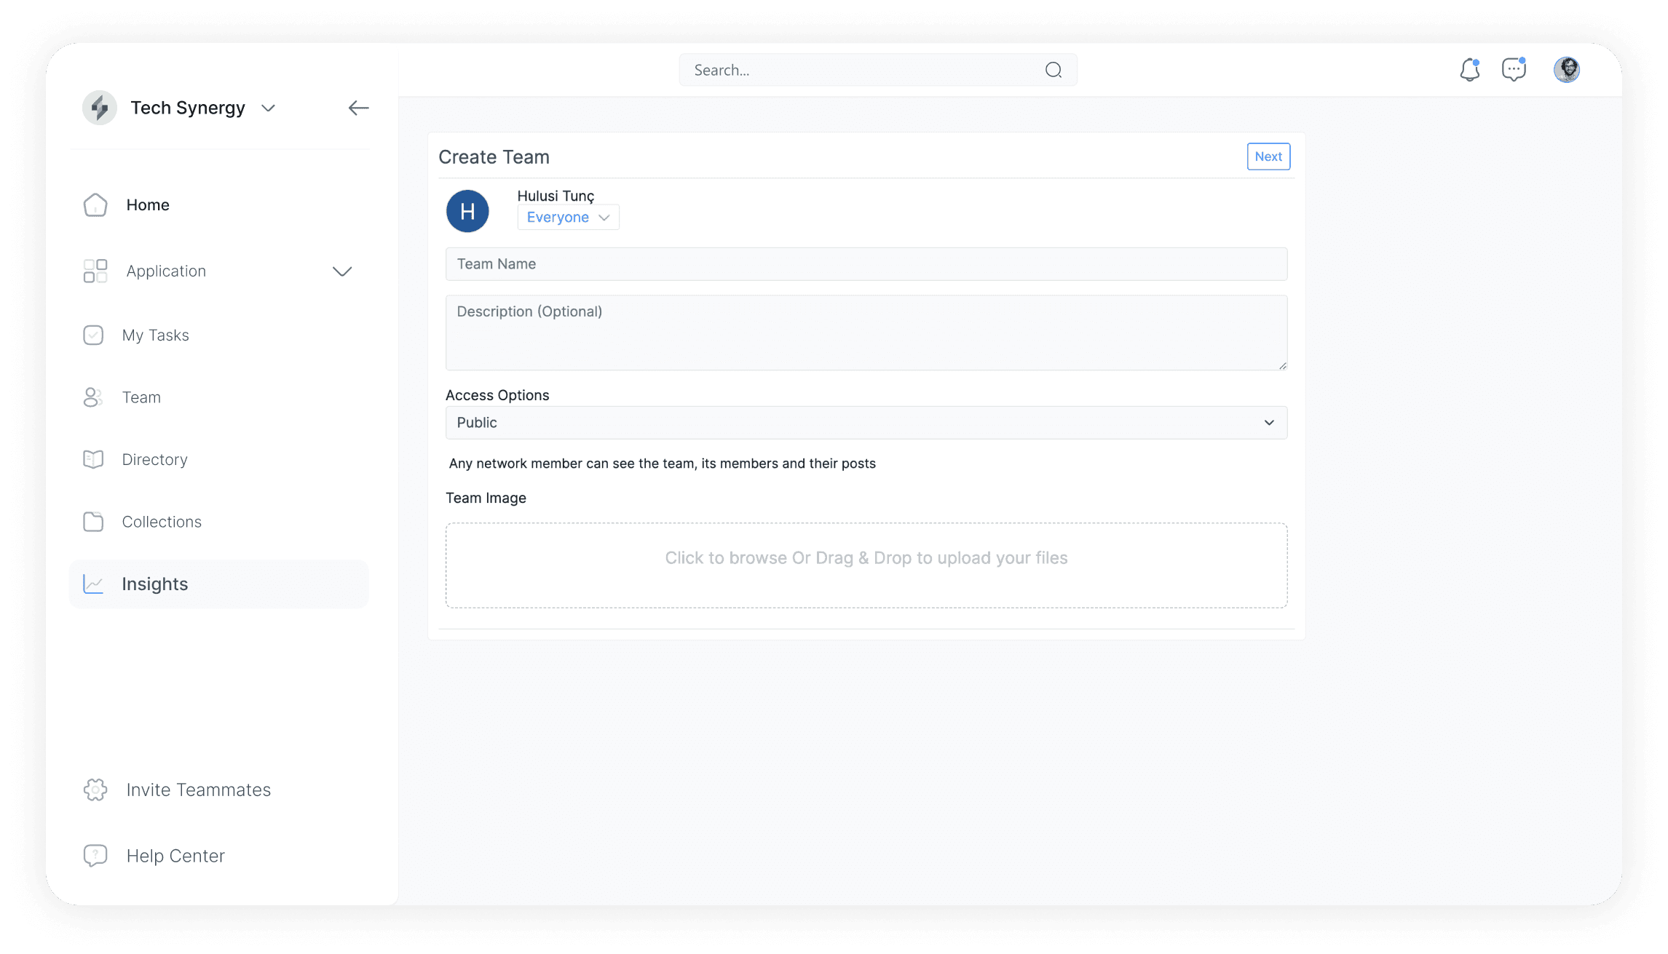Click the Home house icon
The width and height of the screenshot is (1668, 954).
tap(95, 205)
